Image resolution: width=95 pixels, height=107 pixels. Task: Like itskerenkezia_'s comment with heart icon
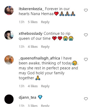[x=86, y=10]
